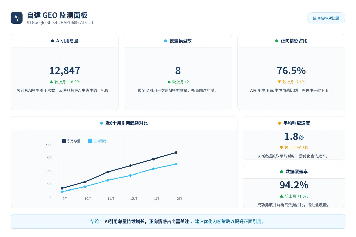Click the green up arrow at 较上月 +2
Viewport: 356px width, 237px height.
click(x=169, y=82)
